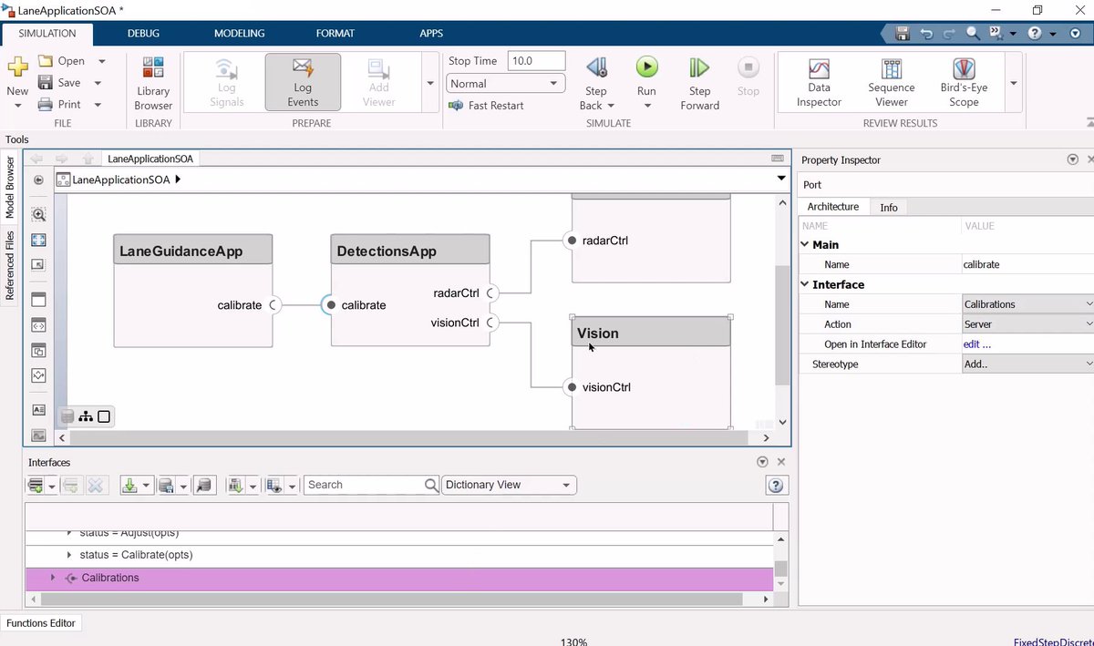The width and height of the screenshot is (1094, 646).
Task: Open the Dictionary View dropdown
Action: [509, 485]
